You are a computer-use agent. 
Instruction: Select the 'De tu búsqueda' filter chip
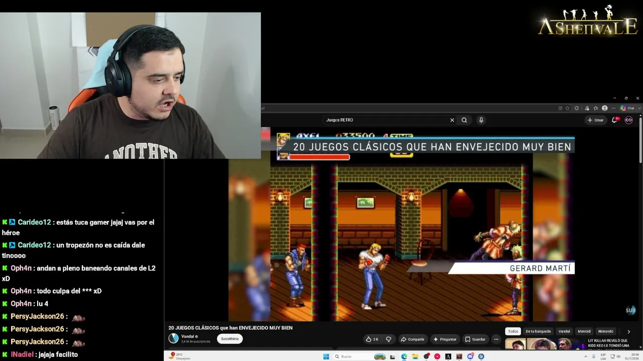pyautogui.click(x=539, y=331)
